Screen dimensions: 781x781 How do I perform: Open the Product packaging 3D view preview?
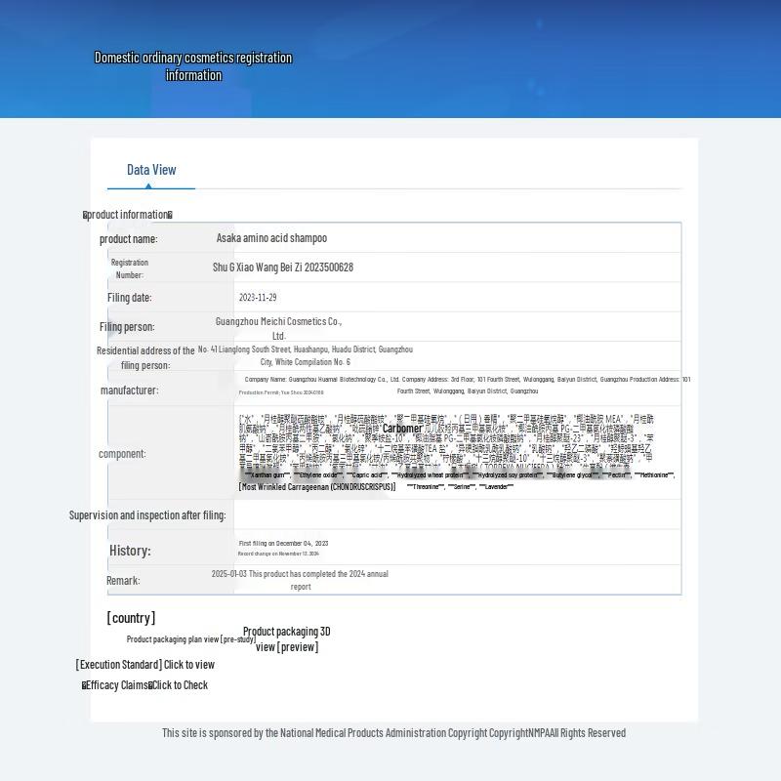(x=286, y=638)
